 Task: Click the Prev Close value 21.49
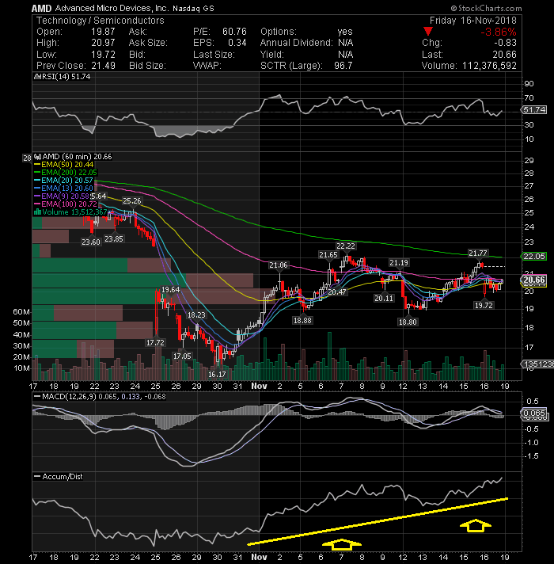pos(103,66)
